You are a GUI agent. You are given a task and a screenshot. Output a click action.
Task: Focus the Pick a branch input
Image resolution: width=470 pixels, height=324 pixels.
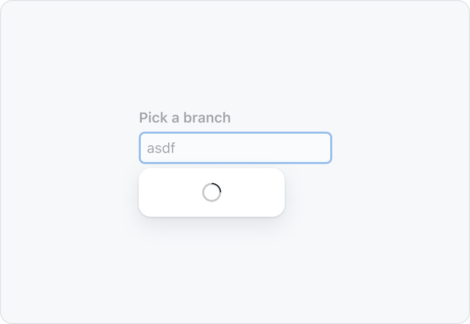pyautogui.click(x=236, y=148)
